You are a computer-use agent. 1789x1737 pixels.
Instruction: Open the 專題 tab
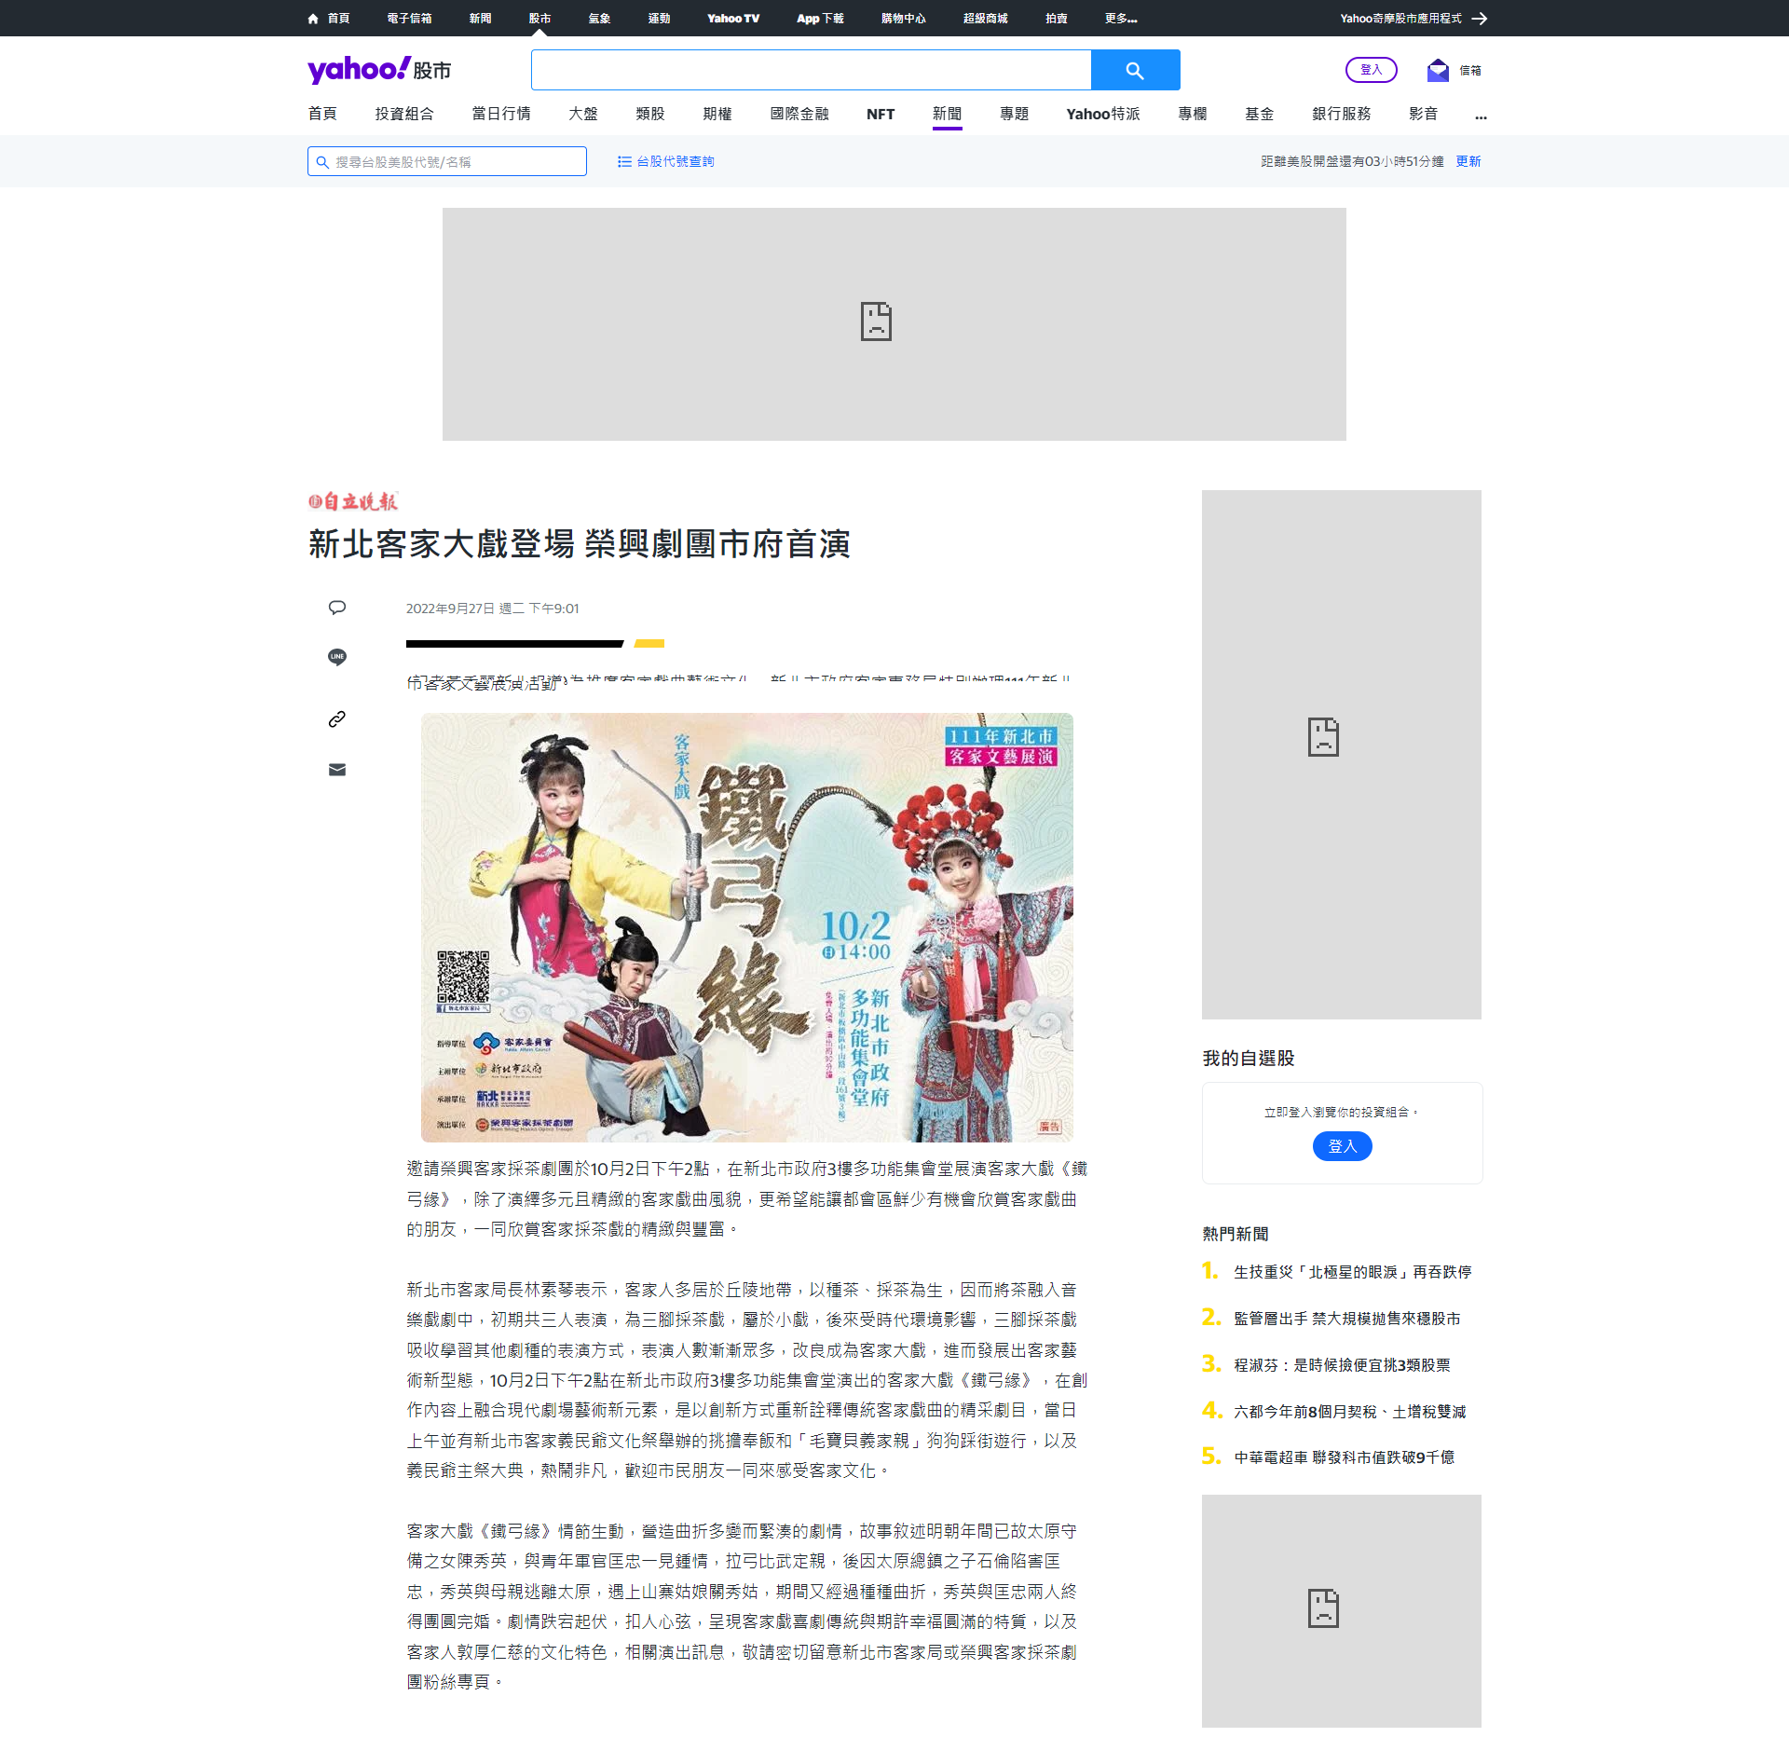[1015, 114]
